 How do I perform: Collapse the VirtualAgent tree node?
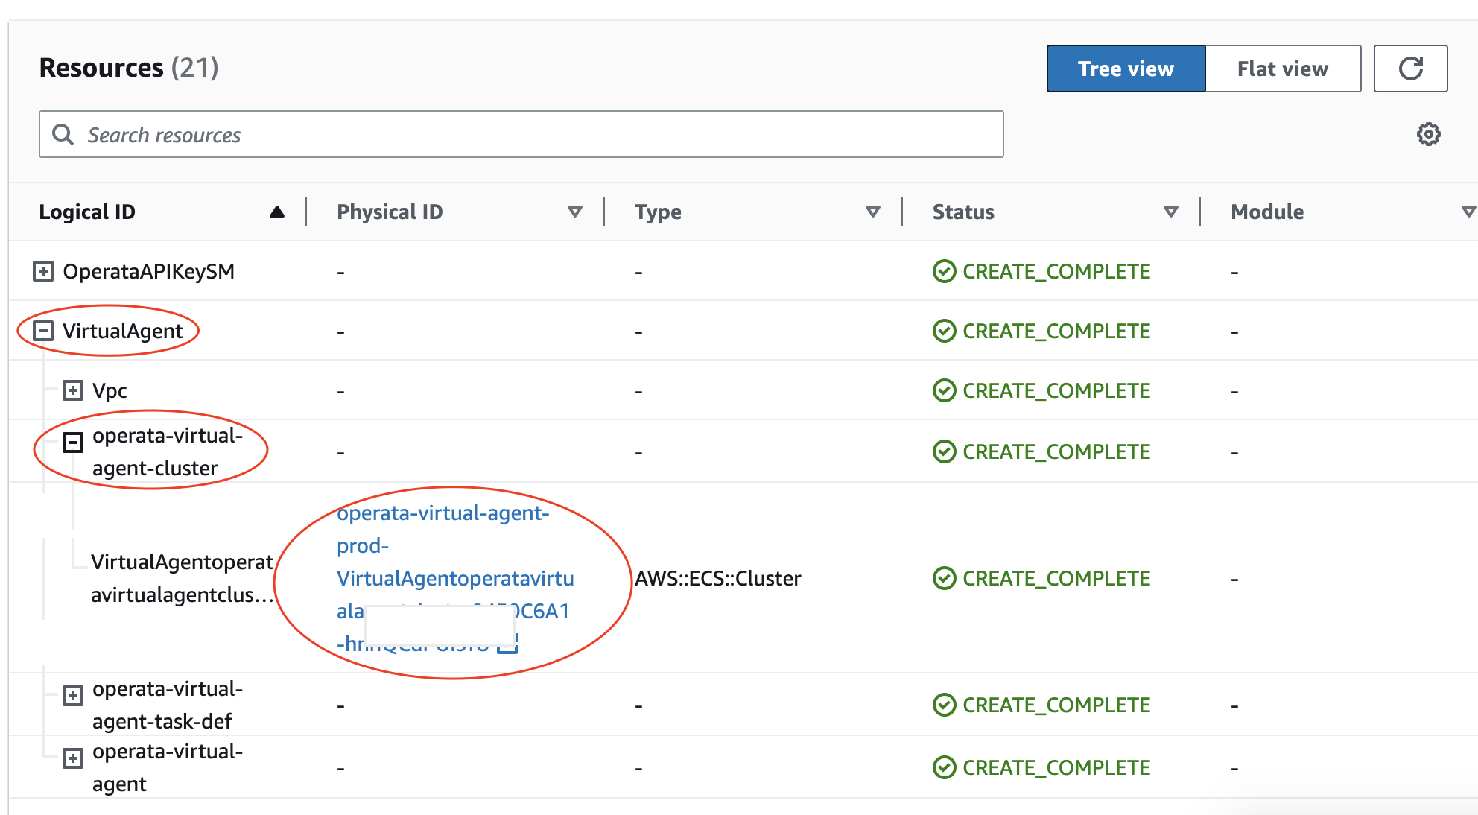[43, 331]
